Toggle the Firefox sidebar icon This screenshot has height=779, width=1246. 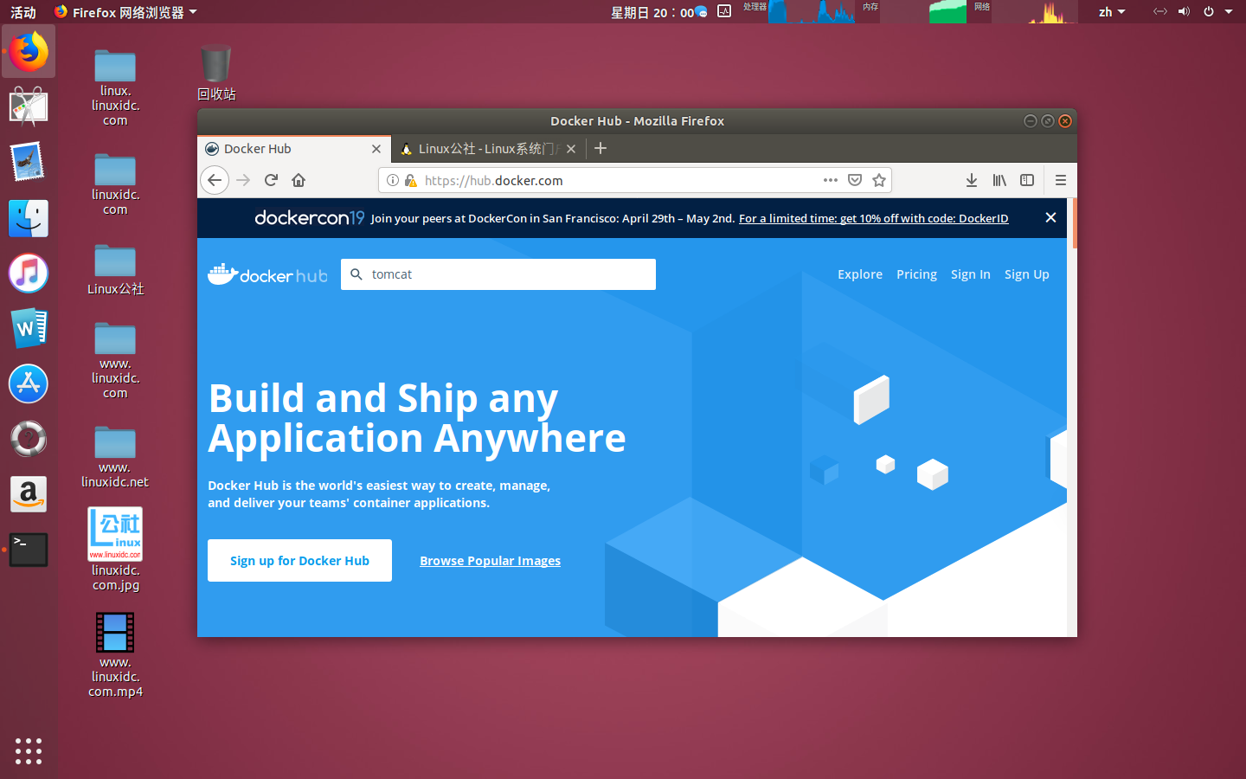[1027, 180]
